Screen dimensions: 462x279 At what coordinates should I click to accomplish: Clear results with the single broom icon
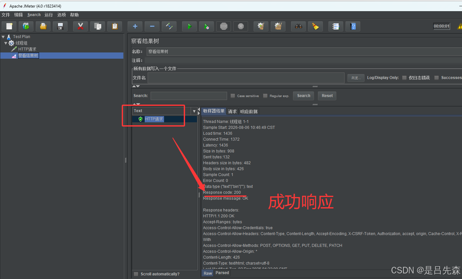coord(261,26)
